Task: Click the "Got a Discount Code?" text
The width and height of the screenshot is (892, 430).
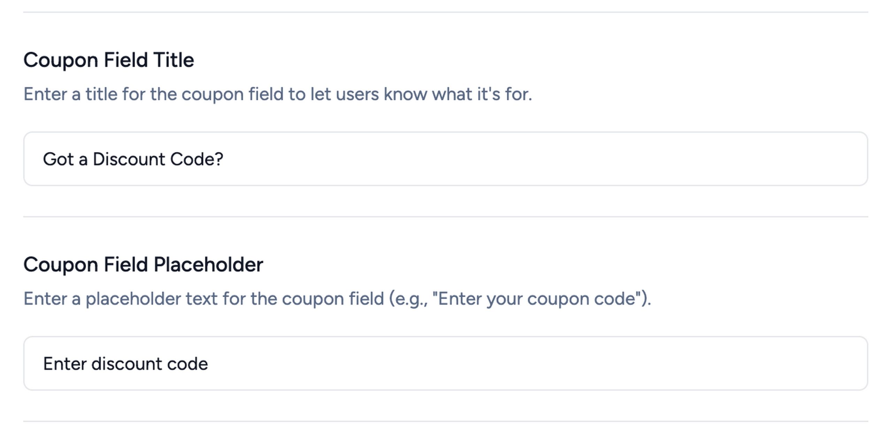Action: click(133, 159)
